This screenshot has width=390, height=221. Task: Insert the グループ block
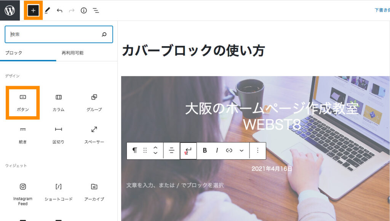pyautogui.click(x=94, y=103)
